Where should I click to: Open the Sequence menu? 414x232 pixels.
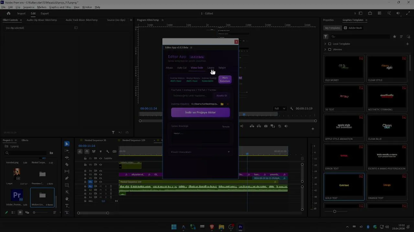point(29,7)
